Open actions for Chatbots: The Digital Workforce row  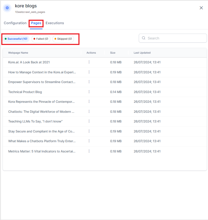(x=89, y=111)
